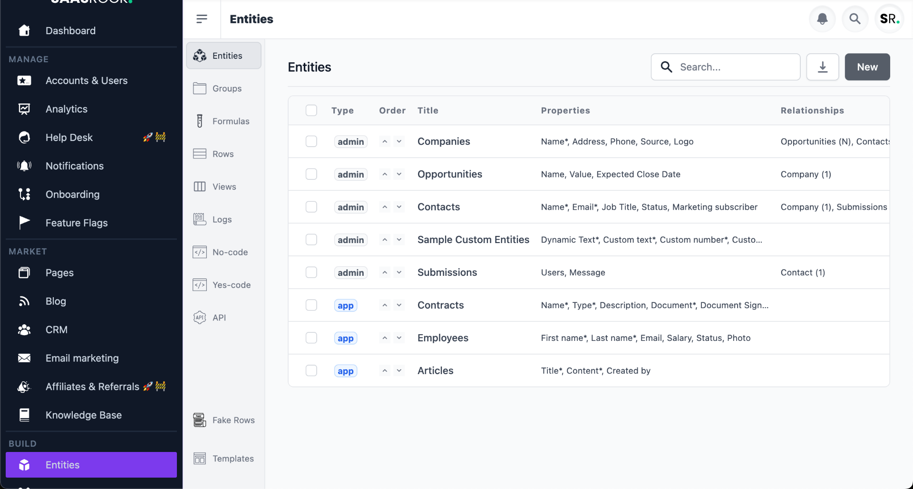
Task: Open the notifications bell
Action: 822,19
